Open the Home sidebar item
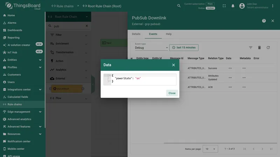 coord(22,15)
